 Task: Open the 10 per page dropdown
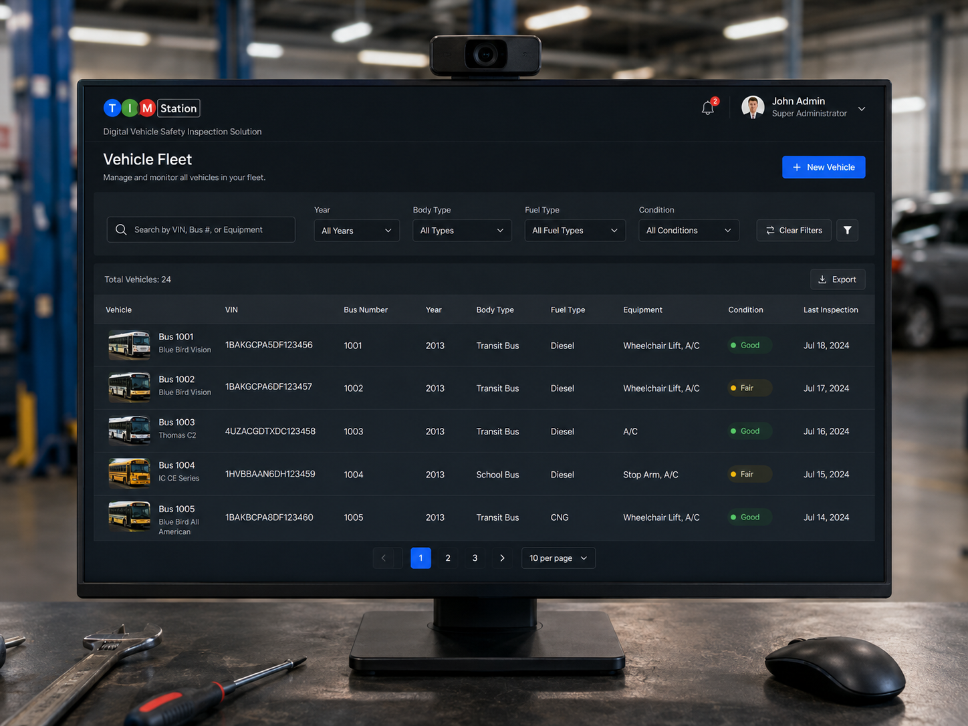point(558,558)
